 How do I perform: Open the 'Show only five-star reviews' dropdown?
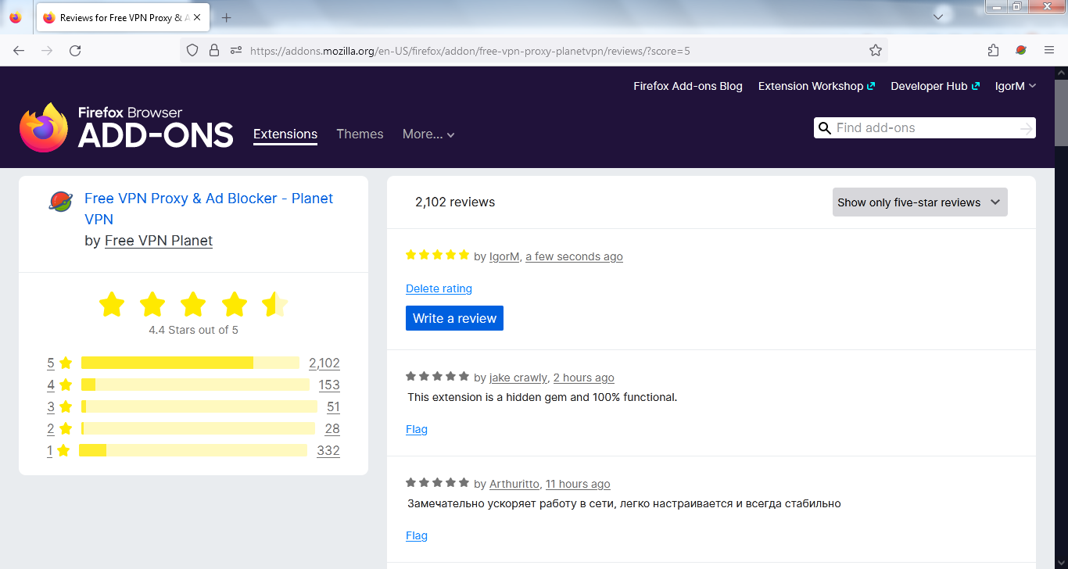coord(919,202)
